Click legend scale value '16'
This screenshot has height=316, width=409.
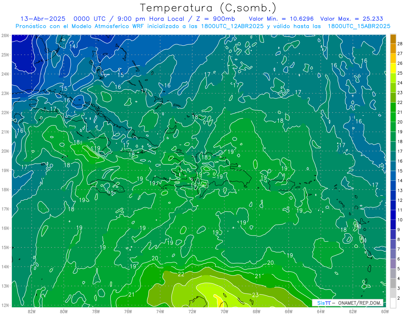(400, 161)
